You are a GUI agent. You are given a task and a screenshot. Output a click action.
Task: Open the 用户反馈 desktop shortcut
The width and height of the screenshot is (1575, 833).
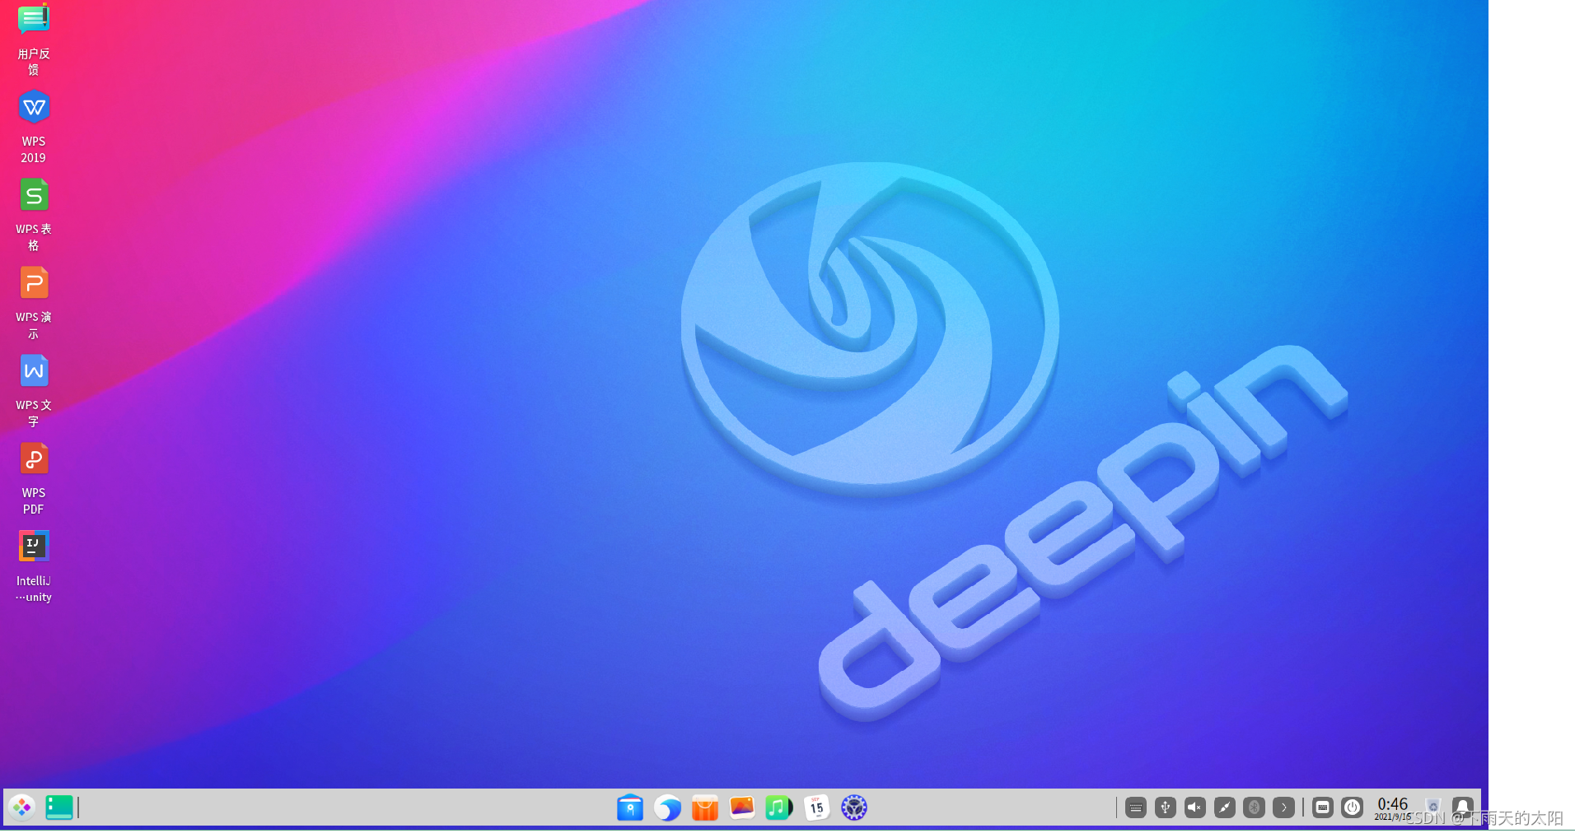point(33,19)
